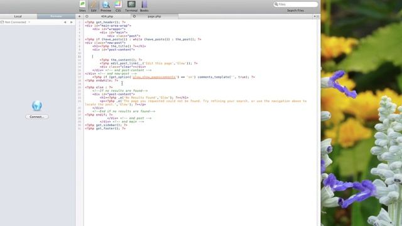Close the 404.php tab via its circle icon
Screen dimensions: 402x226
tap(87, 16)
